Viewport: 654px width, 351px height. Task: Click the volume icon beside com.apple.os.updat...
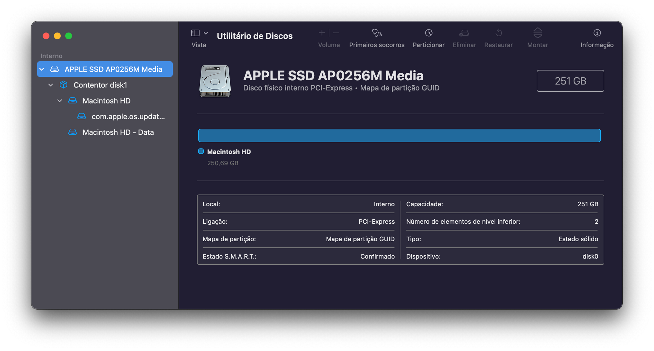pos(81,117)
